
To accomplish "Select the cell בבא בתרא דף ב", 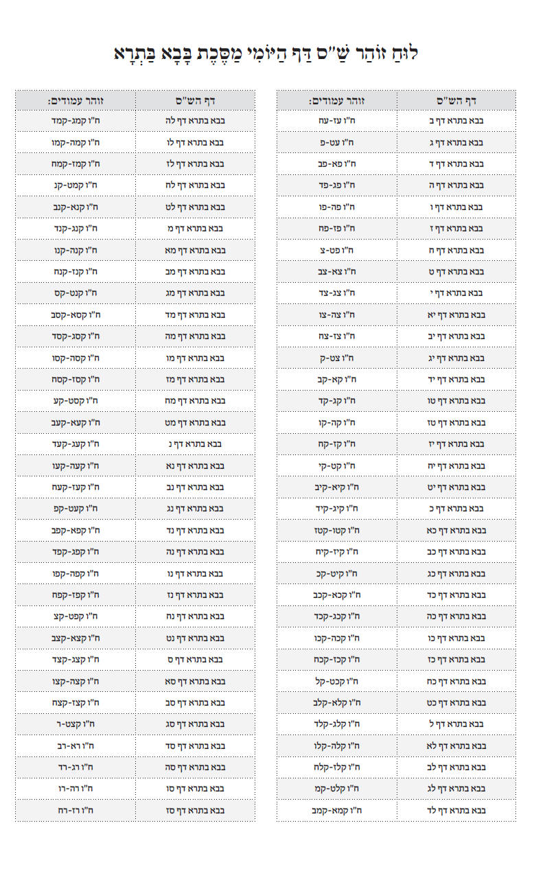I will (456, 121).
